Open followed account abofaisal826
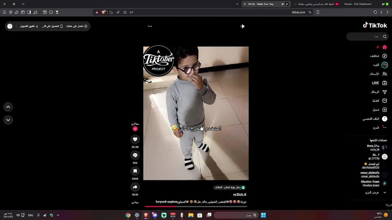The height and width of the screenshot is (220, 392). pyautogui.click(x=375, y=166)
